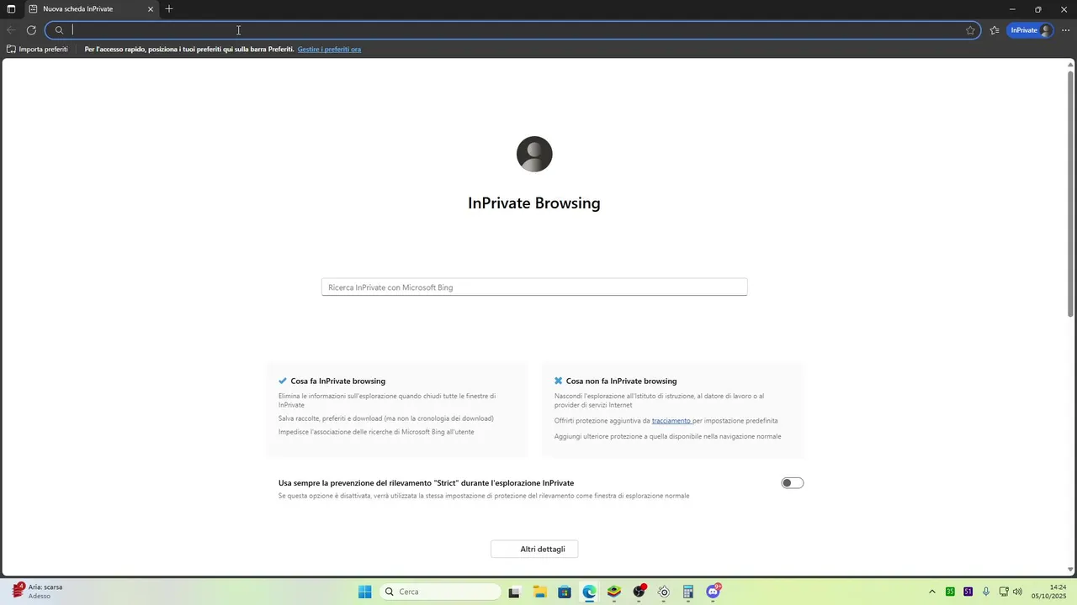Click the green 35 tray icon
Viewport: 1077px width, 605px height.
(950, 592)
